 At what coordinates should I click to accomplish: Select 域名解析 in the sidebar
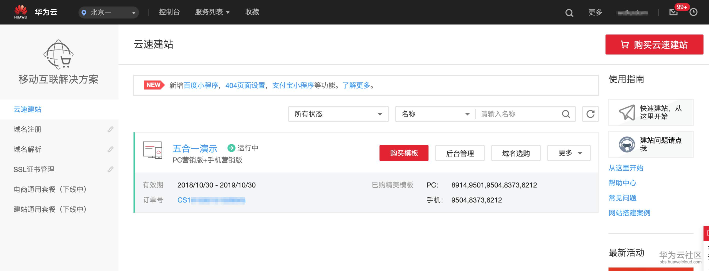(27, 149)
